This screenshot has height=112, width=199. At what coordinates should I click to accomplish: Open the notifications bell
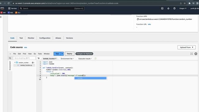168,8
